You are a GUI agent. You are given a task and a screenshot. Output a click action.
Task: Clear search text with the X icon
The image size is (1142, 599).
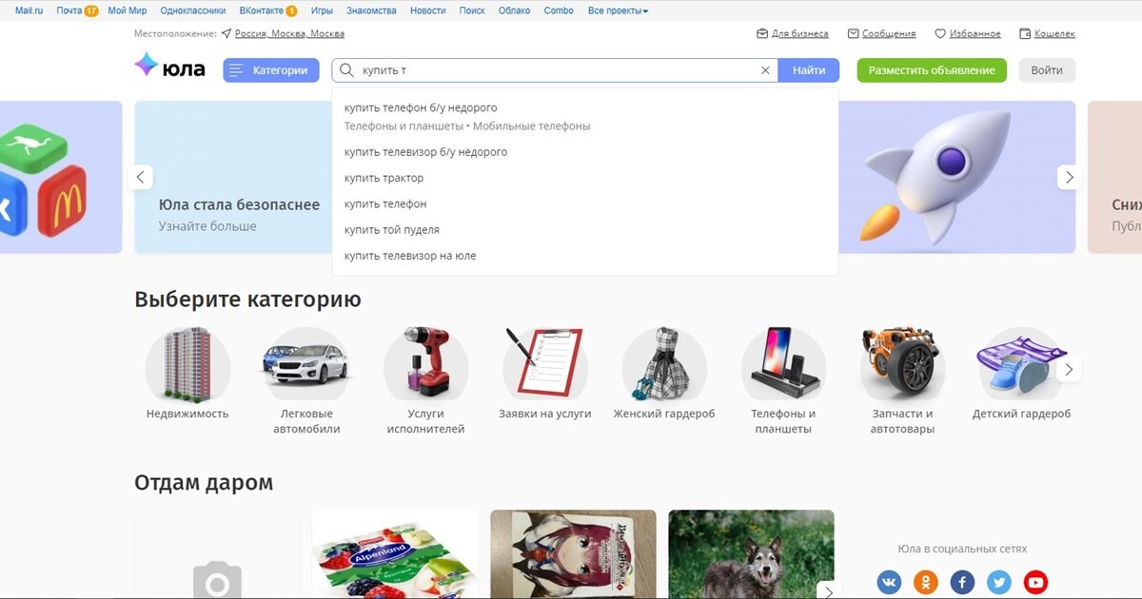765,70
